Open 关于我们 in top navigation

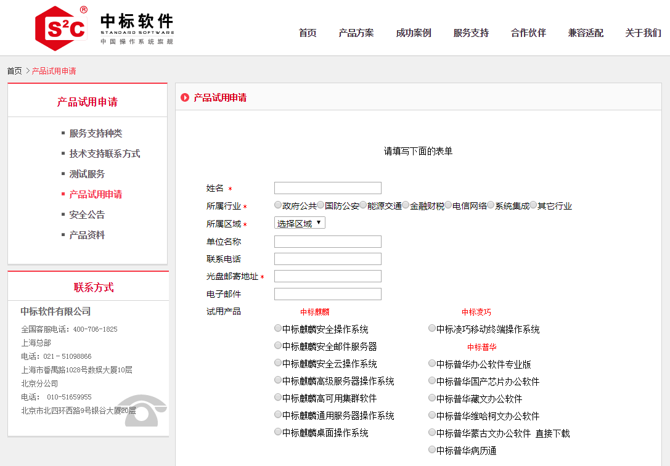coord(643,33)
